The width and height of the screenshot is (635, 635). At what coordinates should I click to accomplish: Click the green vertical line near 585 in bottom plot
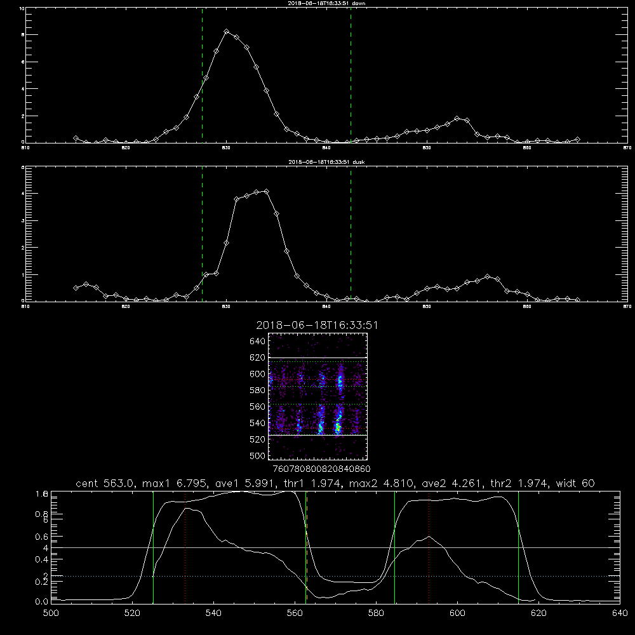(x=394, y=547)
